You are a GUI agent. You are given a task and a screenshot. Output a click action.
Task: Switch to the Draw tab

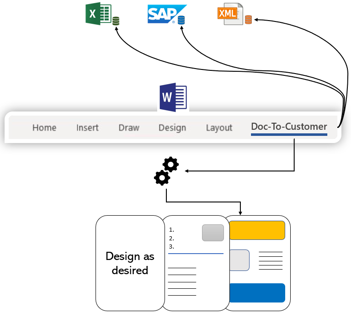[129, 128]
